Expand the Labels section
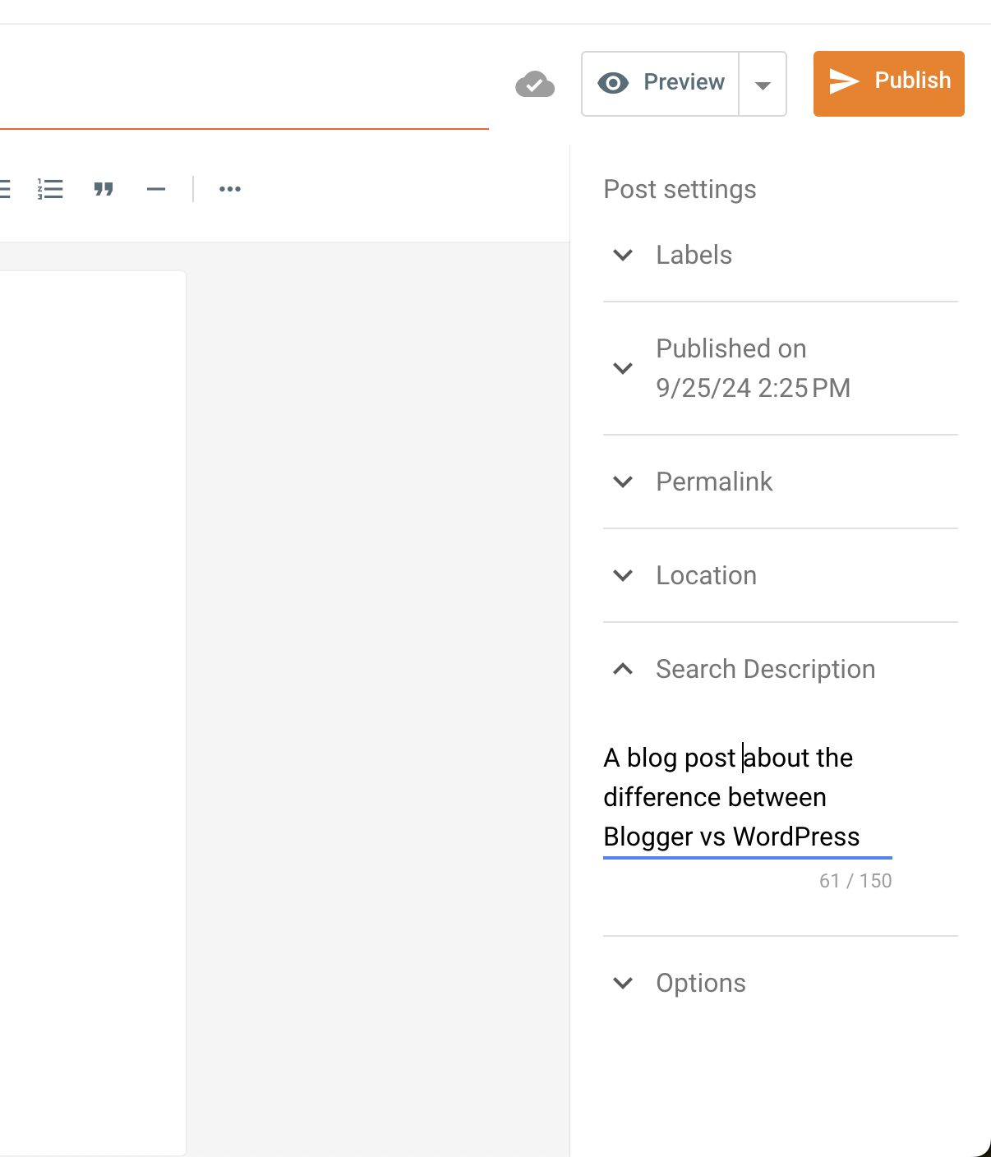The height and width of the screenshot is (1157, 991). [781, 255]
